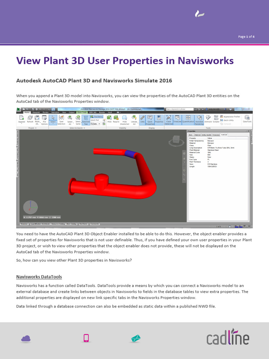Toggle the Properties window button
Viewport: 269px width, 359px height.
(x=159, y=119)
